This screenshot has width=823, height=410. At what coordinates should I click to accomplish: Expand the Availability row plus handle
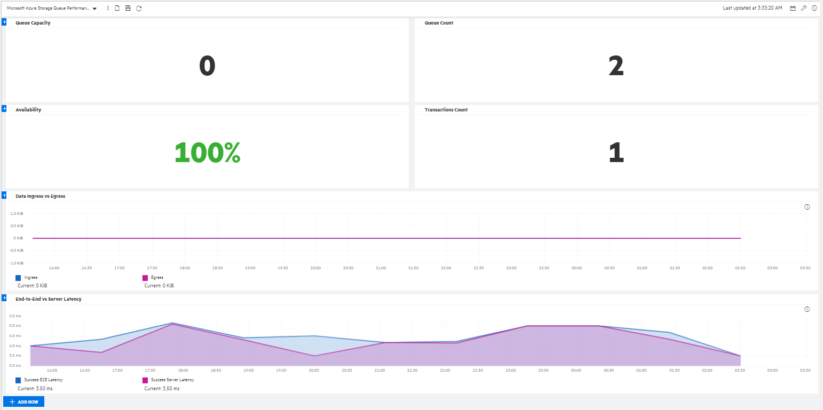[x=4, y=109]
